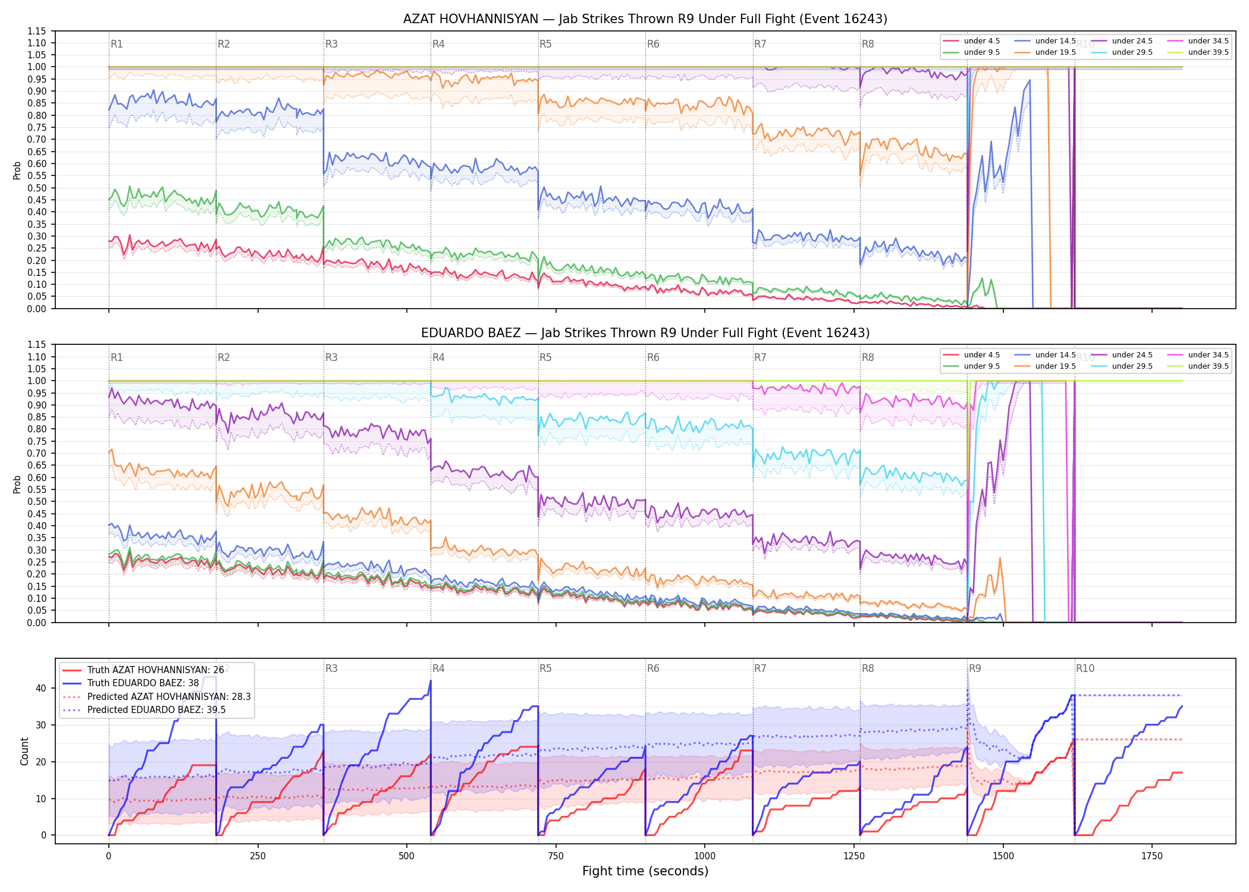Click the R6 round marker in Hovhannisyan chart
This screenshot has width=1249, height=892.
[653, 44]
